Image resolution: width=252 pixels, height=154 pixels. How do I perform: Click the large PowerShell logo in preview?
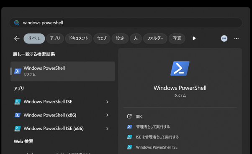[x=180, y=68]
